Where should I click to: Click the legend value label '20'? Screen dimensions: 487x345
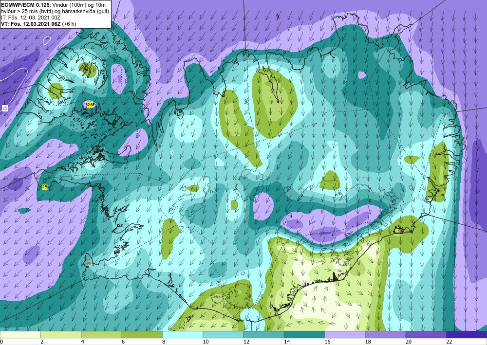[409, 342]
